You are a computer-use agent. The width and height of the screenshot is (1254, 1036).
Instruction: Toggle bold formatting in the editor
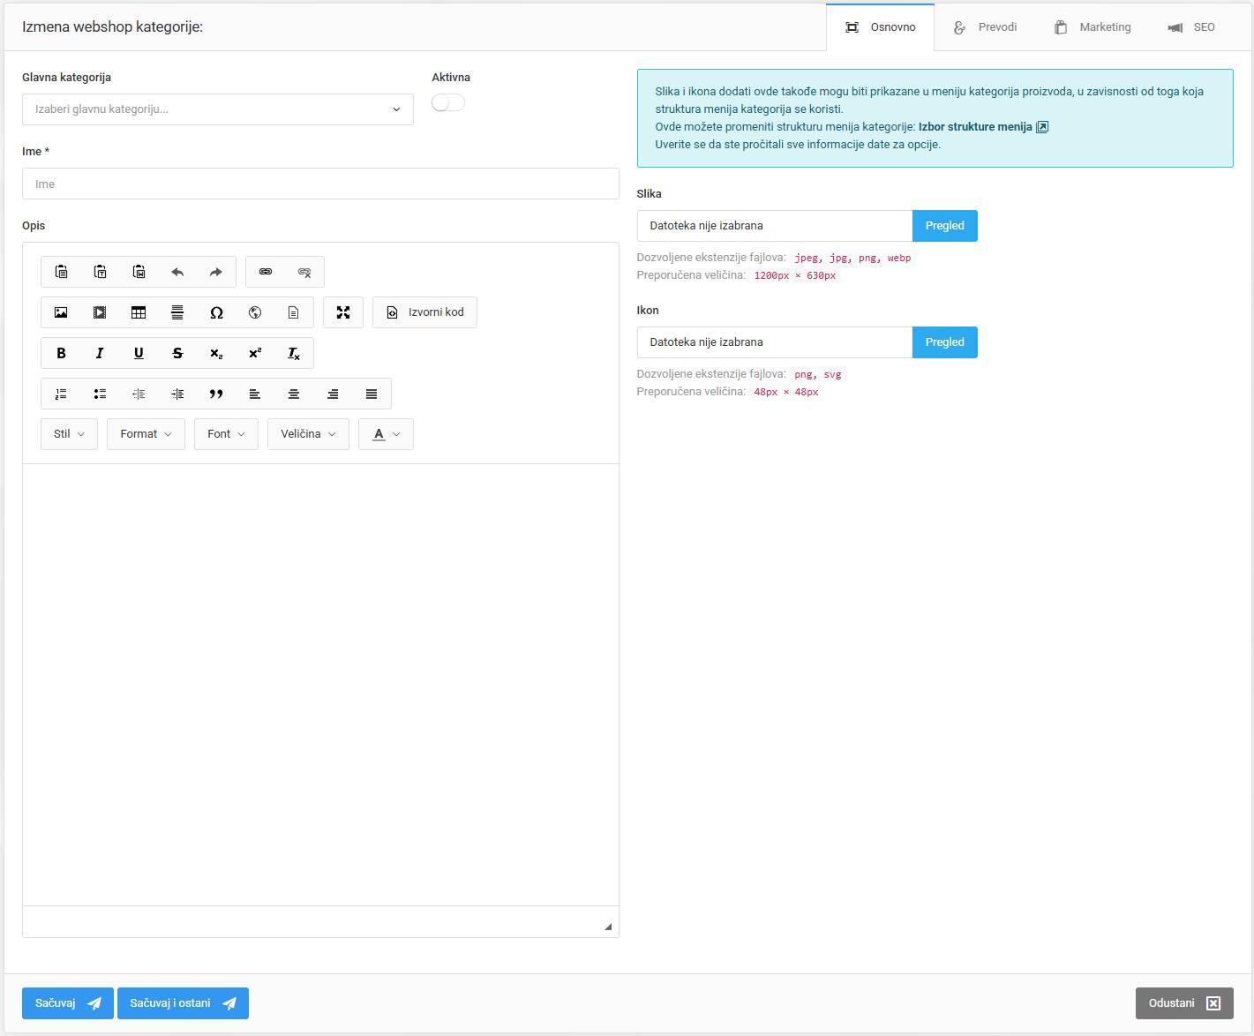pyautogui.click(x=61, y=353)
